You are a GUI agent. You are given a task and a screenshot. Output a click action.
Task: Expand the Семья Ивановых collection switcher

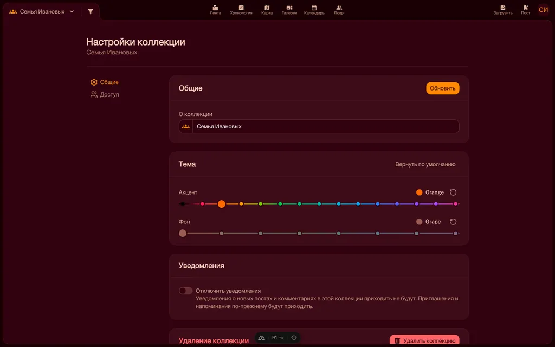42,12
